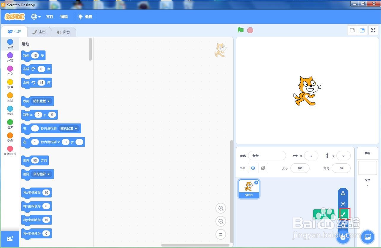Click the sprite name field 角色1

click(267, 156)
